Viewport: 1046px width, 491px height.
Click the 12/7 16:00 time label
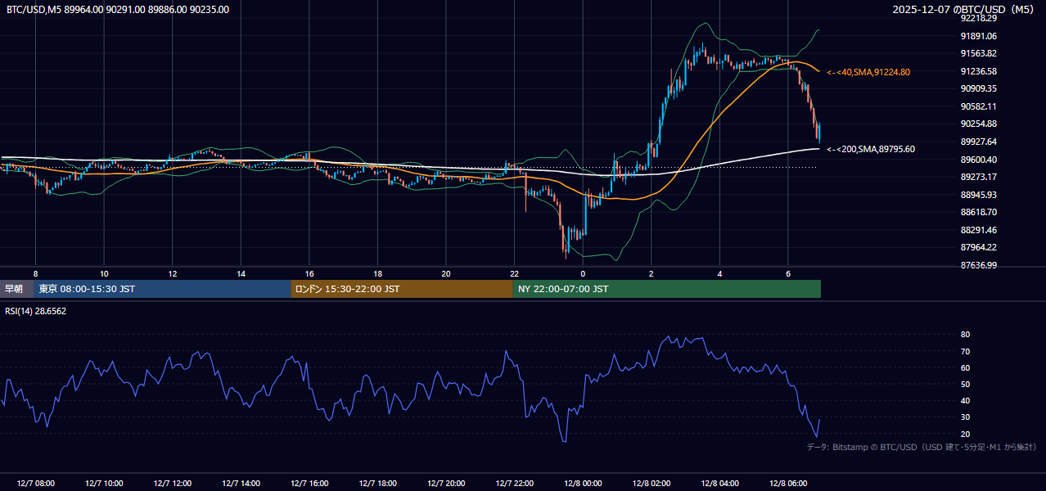[x=309, y=484]
